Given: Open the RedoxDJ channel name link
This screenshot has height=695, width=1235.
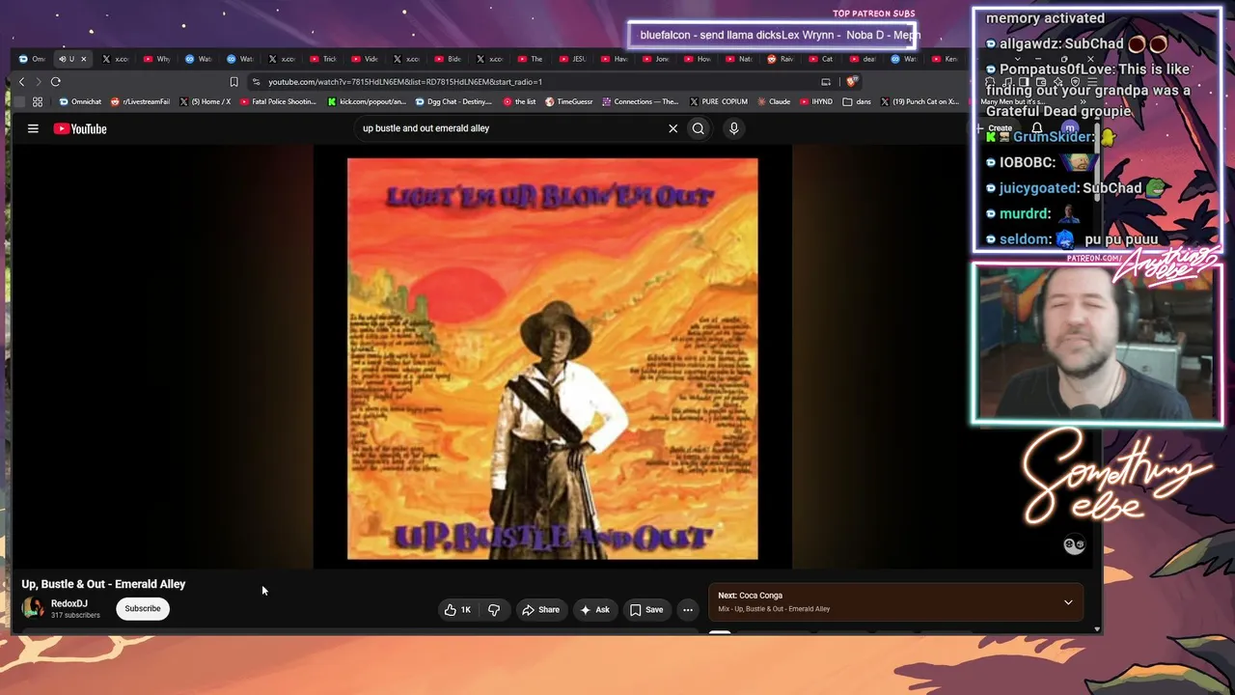Looking at the screenshot, I should (69, 603).
